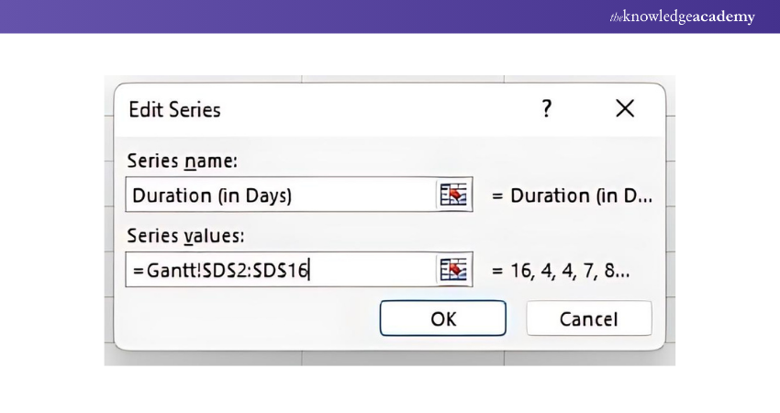Close the Edit Series dialog with X

[625, 109]
